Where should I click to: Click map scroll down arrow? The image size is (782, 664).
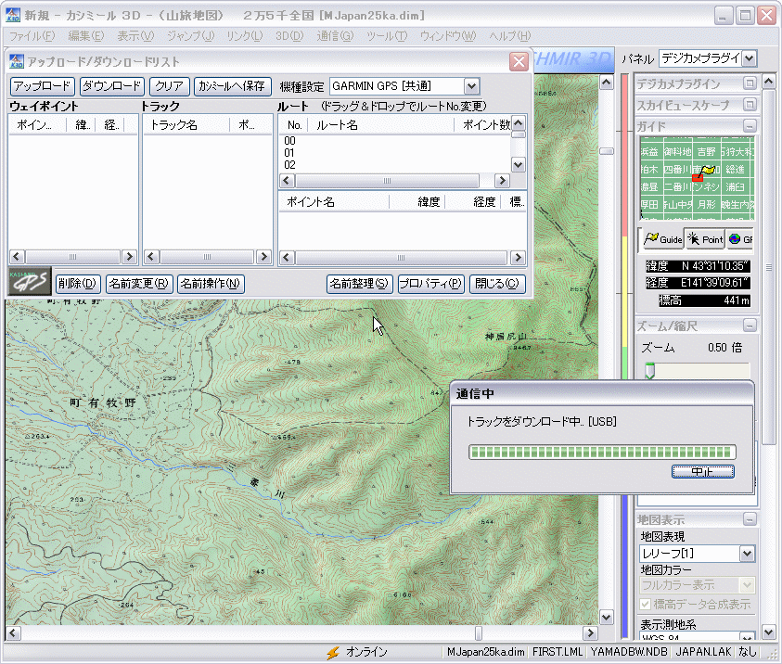click(607, 618)
